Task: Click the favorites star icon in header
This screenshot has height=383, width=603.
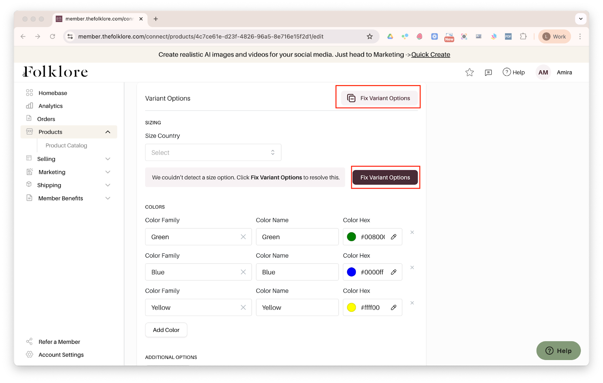Action: pos(469,72)
